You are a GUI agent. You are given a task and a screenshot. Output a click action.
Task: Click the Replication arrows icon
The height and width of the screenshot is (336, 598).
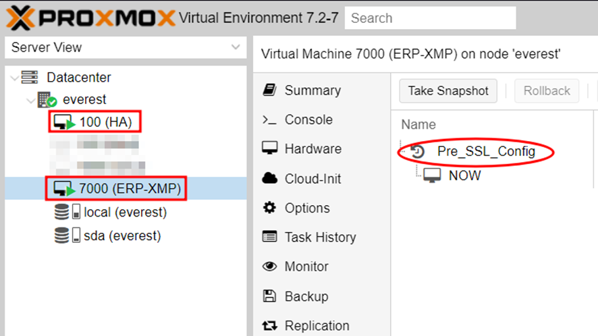(x=269, y=325)
